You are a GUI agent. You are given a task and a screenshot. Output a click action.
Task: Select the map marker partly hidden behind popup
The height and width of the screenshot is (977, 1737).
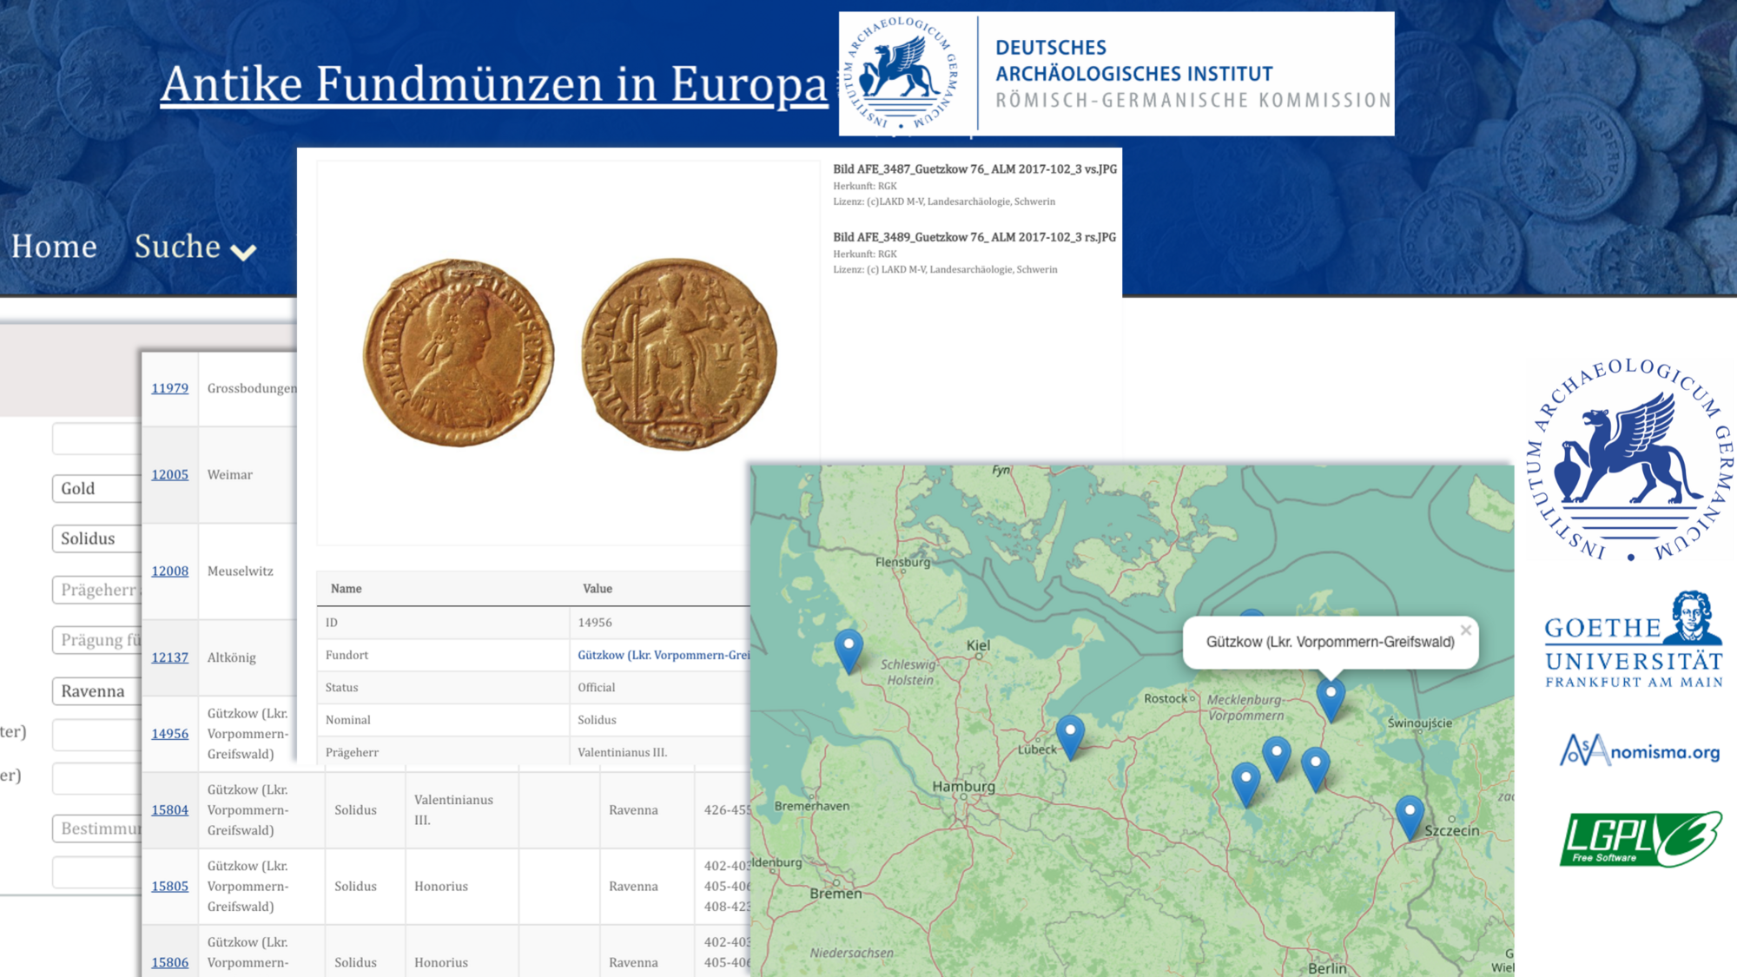point(1251,614)
